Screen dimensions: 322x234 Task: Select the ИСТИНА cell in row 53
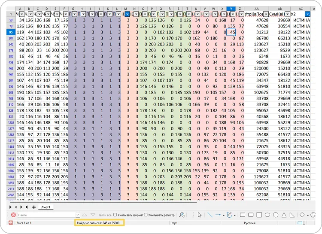[x=301, y=20]
